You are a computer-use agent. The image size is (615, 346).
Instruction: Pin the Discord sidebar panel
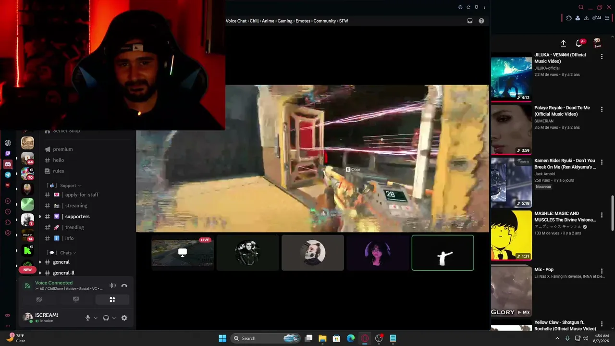click(x=476, y=7)
